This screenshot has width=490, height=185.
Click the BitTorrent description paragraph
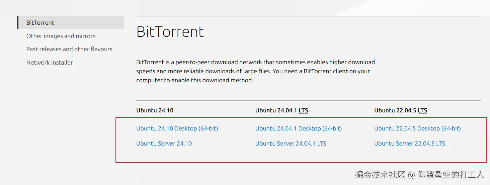[255, 71]
